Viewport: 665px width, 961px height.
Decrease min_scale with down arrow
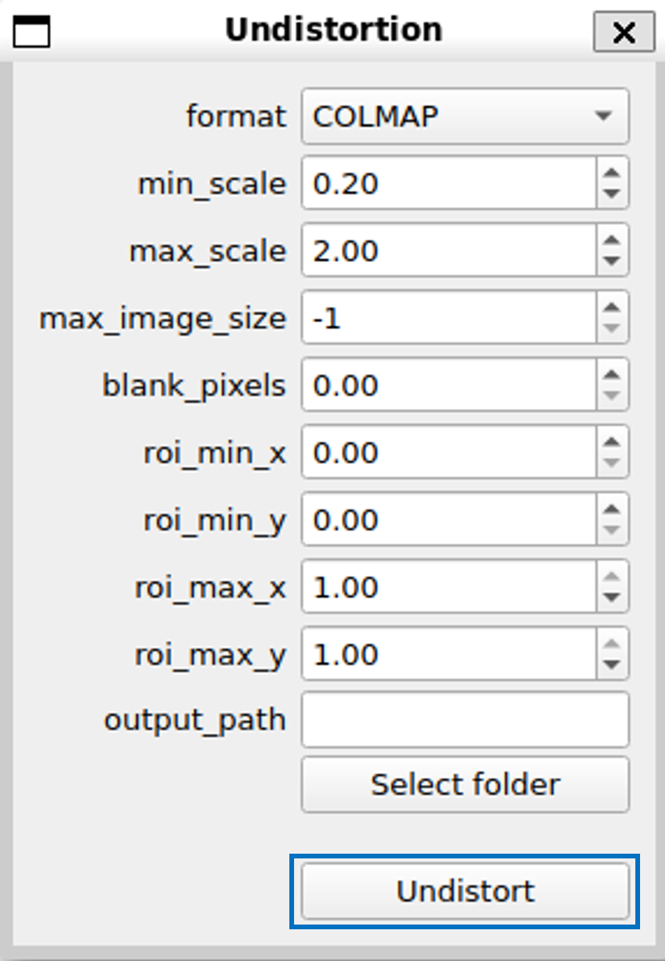(x=612, y=194)
